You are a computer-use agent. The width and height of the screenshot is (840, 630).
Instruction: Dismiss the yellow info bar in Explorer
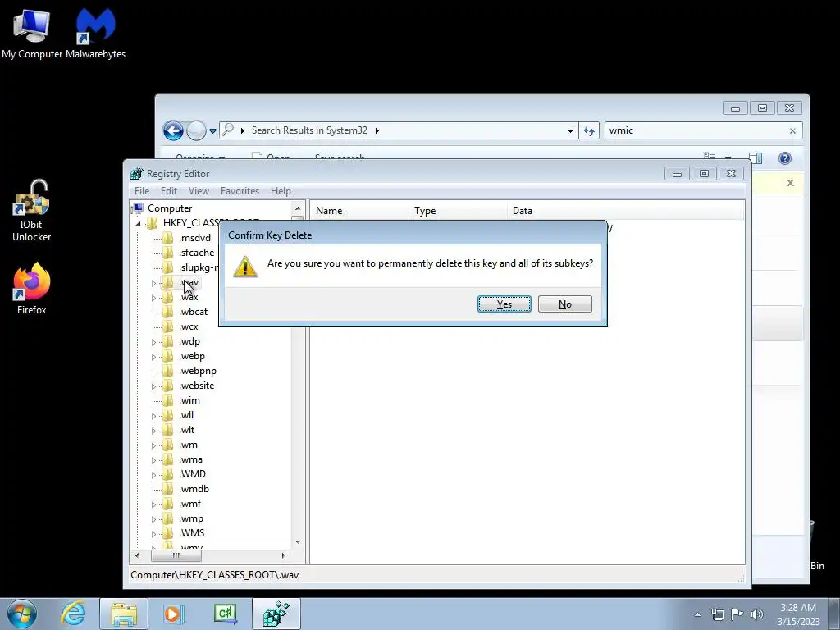(x=790, y=183)
